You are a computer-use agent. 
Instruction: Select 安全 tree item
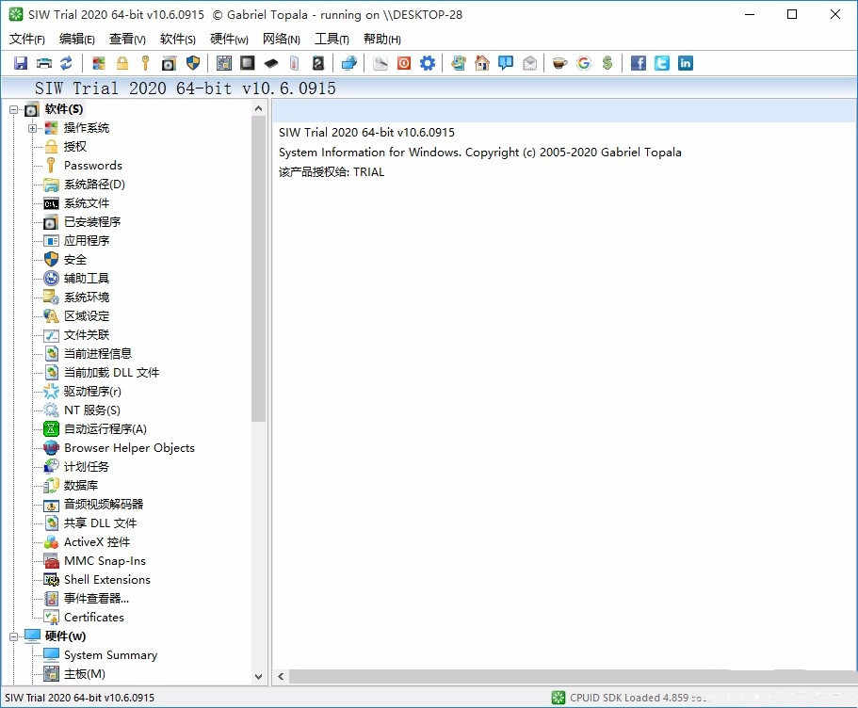[x=75, y=259]
